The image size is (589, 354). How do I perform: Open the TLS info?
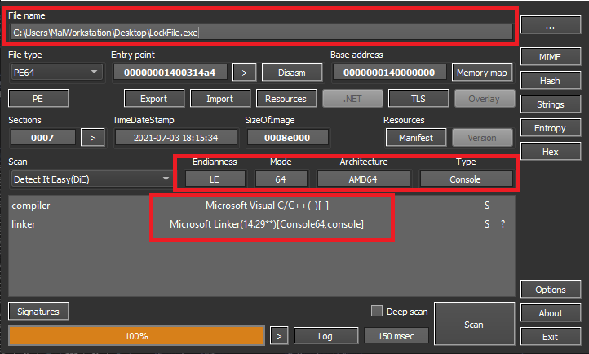coord(418,99)
